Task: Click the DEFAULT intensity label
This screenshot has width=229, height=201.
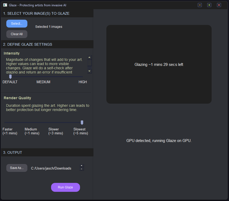Action: tap(10, 82)
